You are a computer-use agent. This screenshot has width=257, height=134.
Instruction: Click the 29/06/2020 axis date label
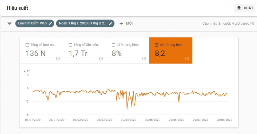tap(176, 120)
